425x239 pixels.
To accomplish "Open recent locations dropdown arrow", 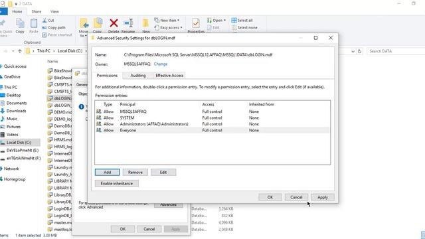I will point(13,51).
